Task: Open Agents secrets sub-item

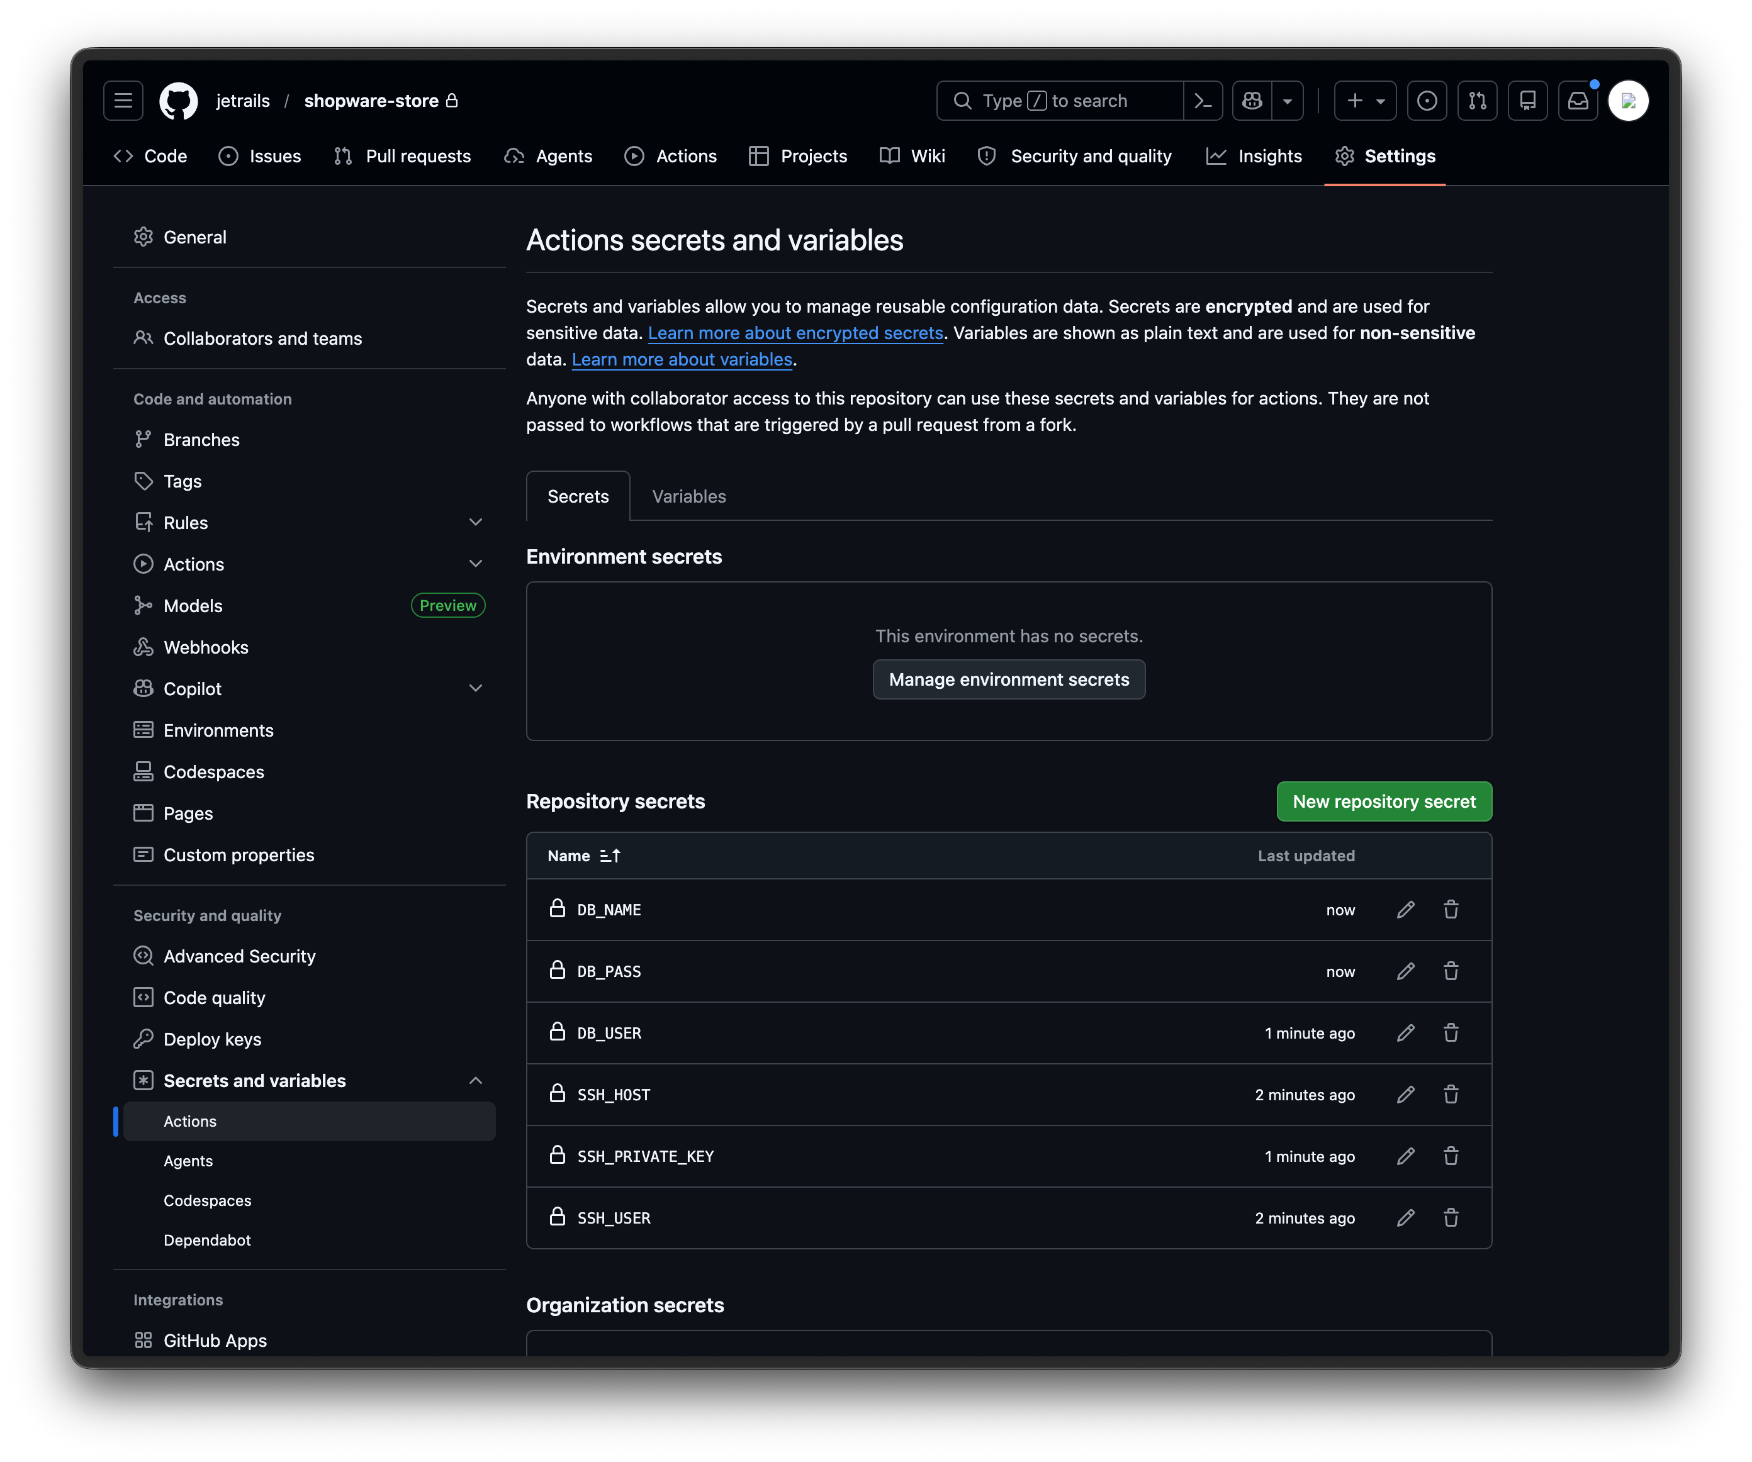Action: click(310, 1161)
